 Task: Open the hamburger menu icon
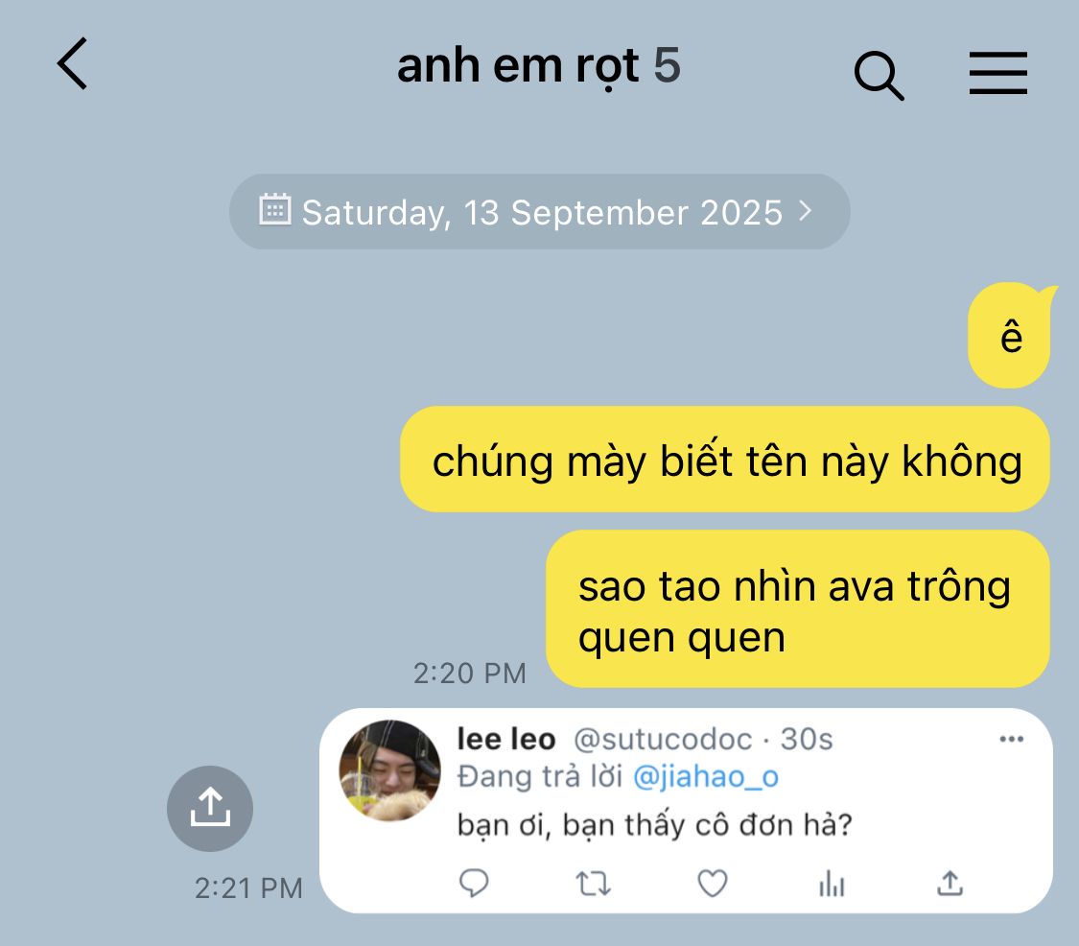997,72
